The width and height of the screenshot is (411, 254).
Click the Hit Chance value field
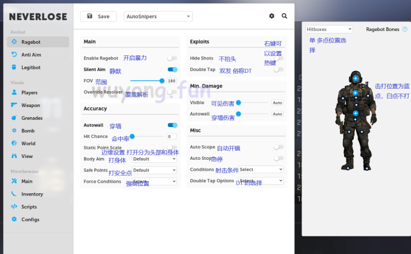(172, 137)
